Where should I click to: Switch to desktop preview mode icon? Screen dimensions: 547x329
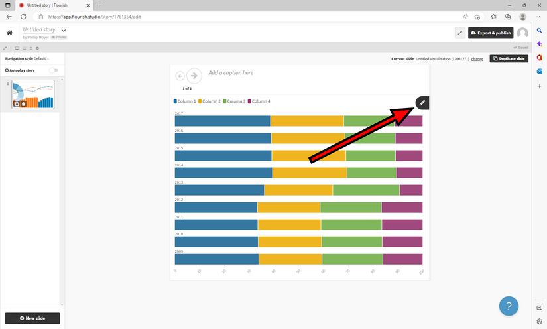pyautogui.click(x=17, y=48)
